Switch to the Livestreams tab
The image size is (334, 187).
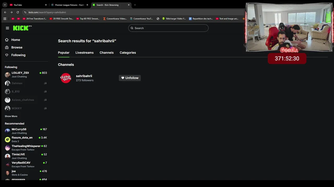(85, 52)
